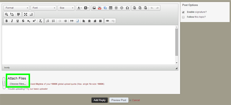Image resolution: width=231 pixels, height=105 pixels.
Task: Increase indent of the paragraph
Action: tap(65, 21)
